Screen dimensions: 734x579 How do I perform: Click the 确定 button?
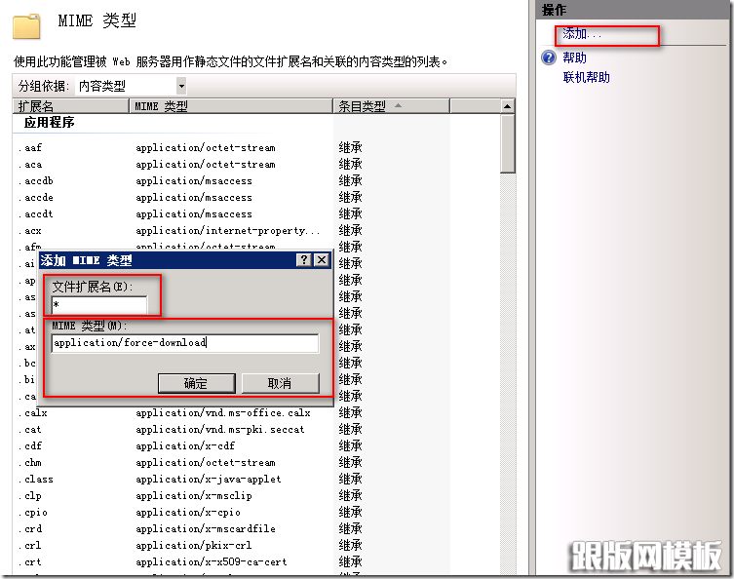[196, 383]
